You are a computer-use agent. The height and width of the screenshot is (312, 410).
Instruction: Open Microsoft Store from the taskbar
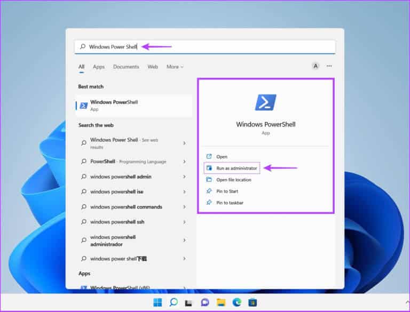(x=253, y=302)
